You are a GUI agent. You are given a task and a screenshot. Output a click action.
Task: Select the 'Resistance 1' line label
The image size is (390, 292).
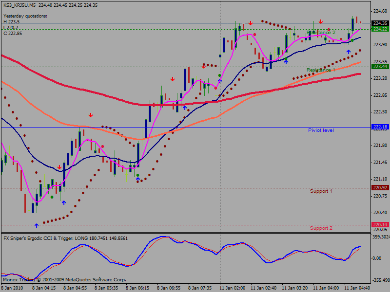click(321, 70)
